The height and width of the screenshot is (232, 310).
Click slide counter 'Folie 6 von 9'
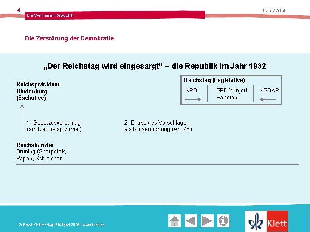pos(274,10)
